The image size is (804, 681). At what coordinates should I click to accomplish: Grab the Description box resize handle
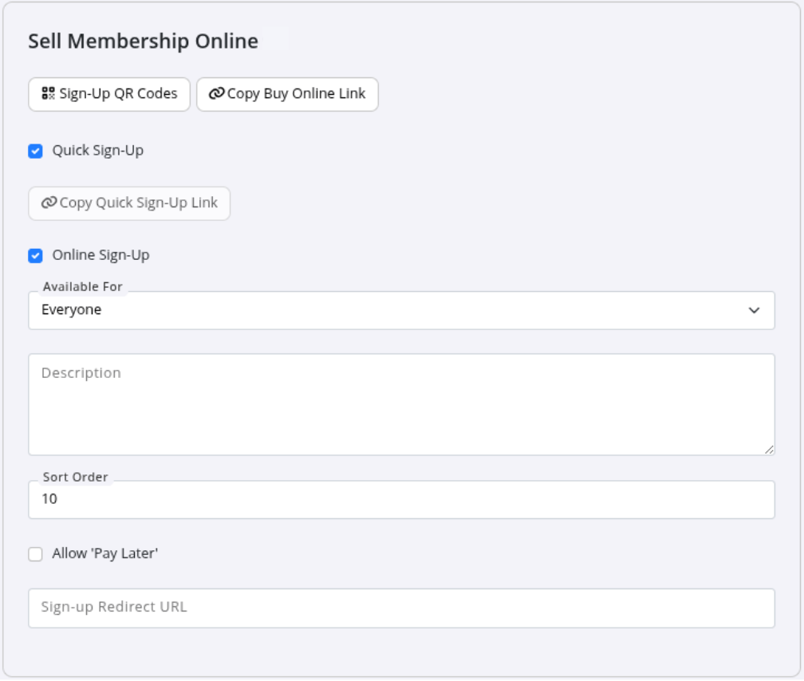[769, 450]
